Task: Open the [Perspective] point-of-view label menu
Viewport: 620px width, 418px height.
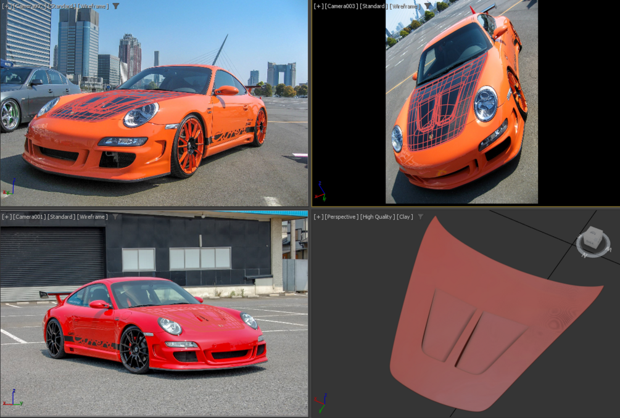Action: 342,216
